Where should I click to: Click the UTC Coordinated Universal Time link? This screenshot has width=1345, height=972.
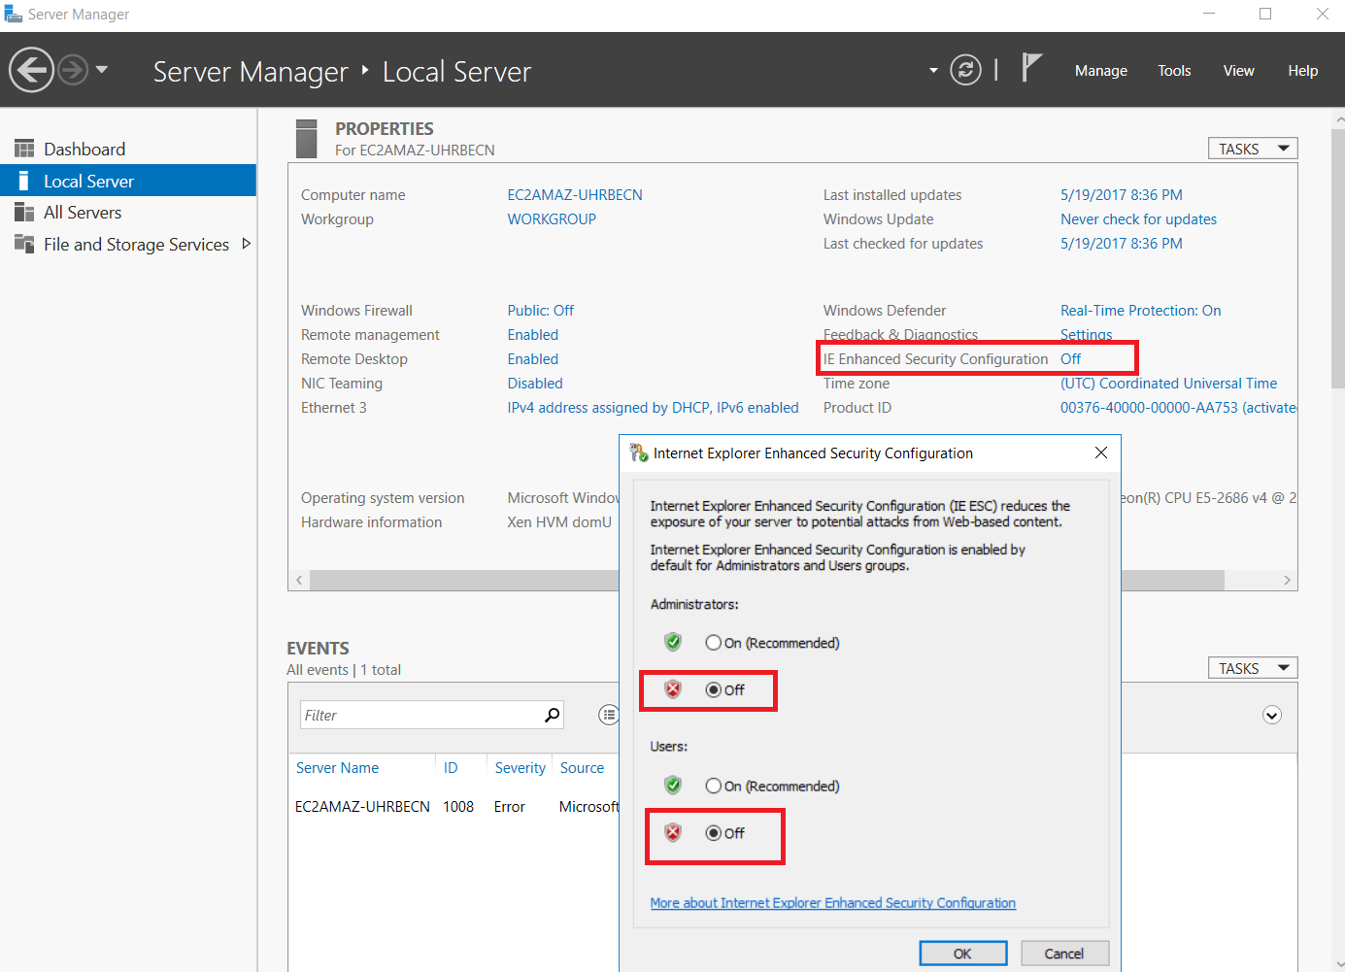tap(1168, 384)
